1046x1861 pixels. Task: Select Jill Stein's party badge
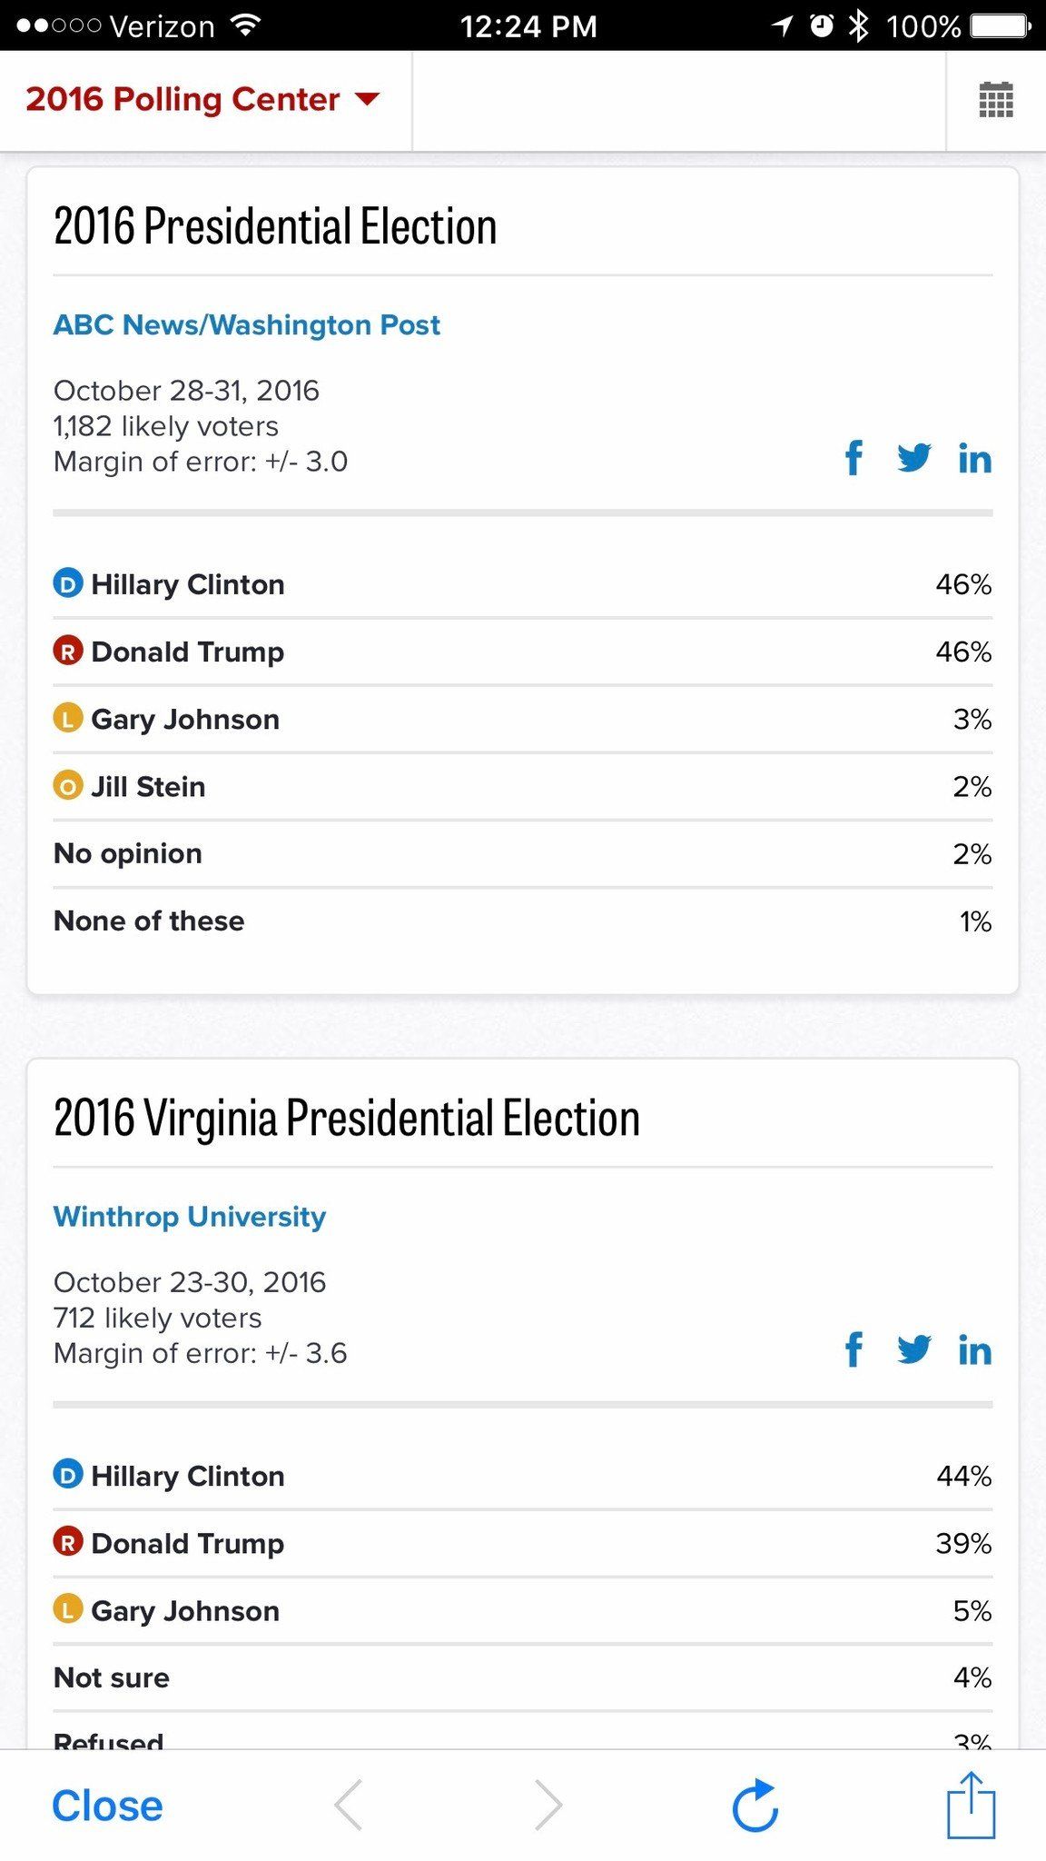coord(67,786)
